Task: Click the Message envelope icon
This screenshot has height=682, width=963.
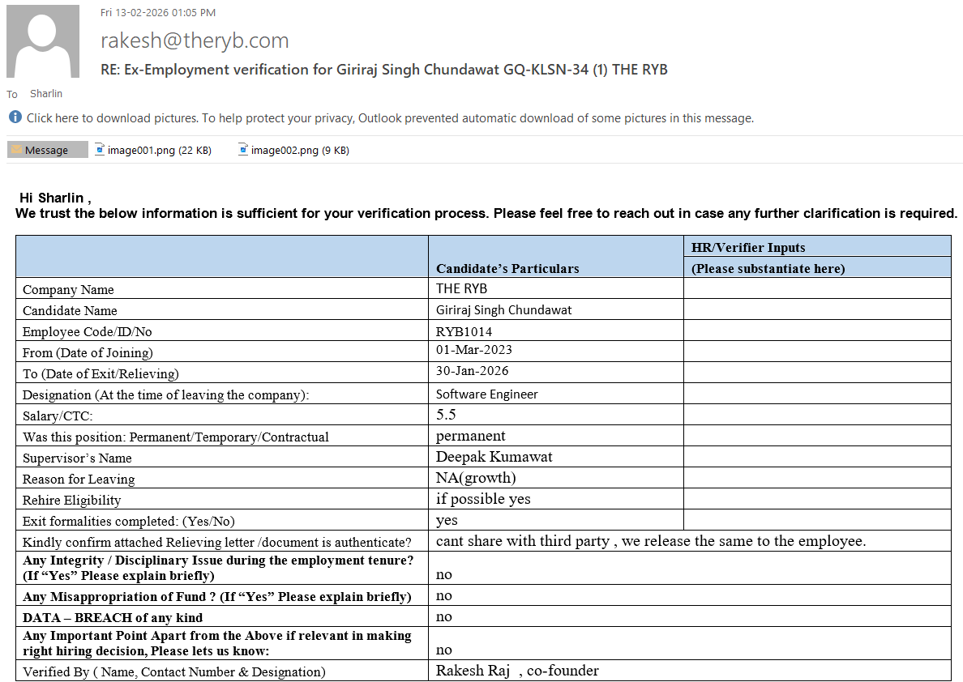Action: pyautogui.click(x=16, y=150)
